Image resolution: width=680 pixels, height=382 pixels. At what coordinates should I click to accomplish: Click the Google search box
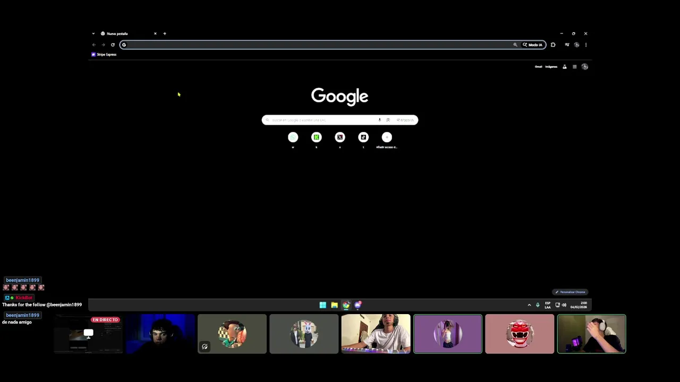pyautogui.click(x=340, y=120)
